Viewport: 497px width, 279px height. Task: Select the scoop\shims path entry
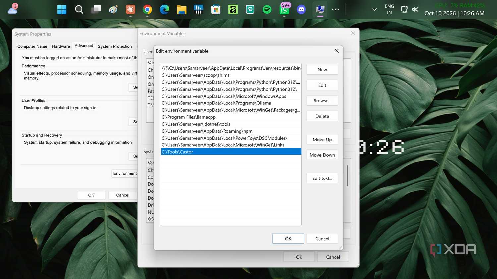coord(231,75)
